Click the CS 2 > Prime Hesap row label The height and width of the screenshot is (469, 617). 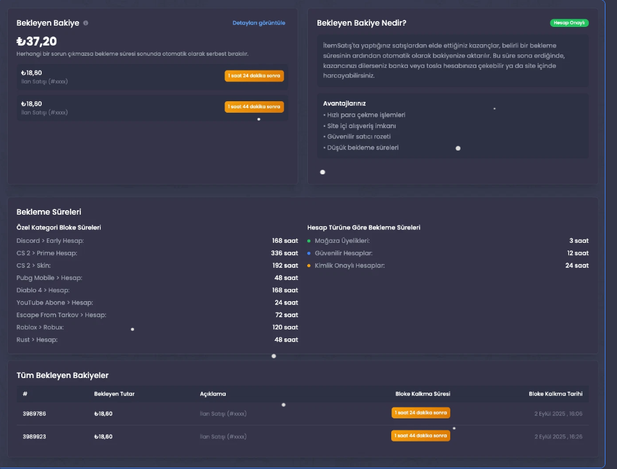47,253
